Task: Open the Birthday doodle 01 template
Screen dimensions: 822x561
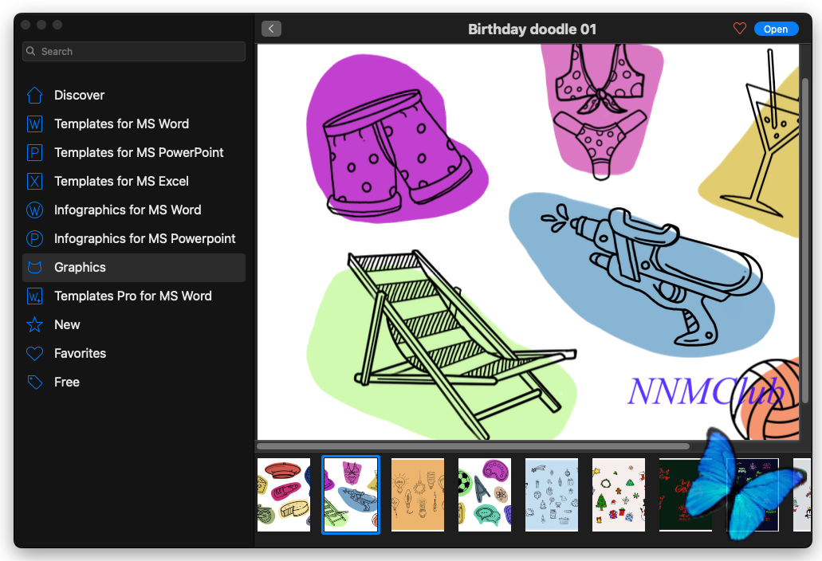Action: (776, 29)
